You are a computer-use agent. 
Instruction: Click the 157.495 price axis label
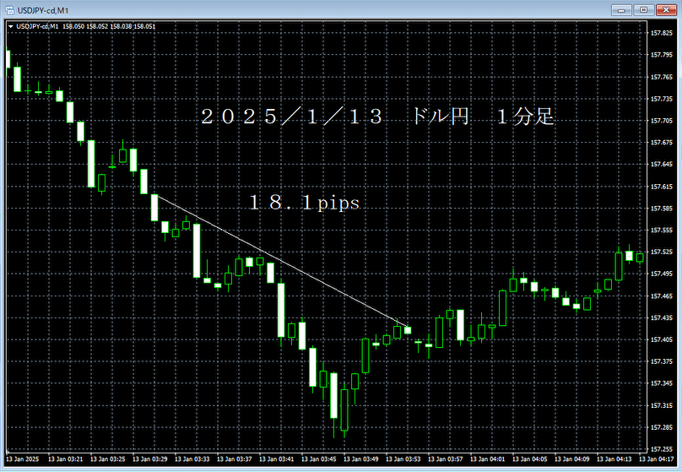tap(661, 274)
